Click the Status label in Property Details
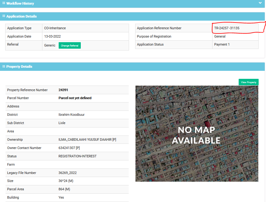Screen dimensions: 266x202 (x=12, y=156)
